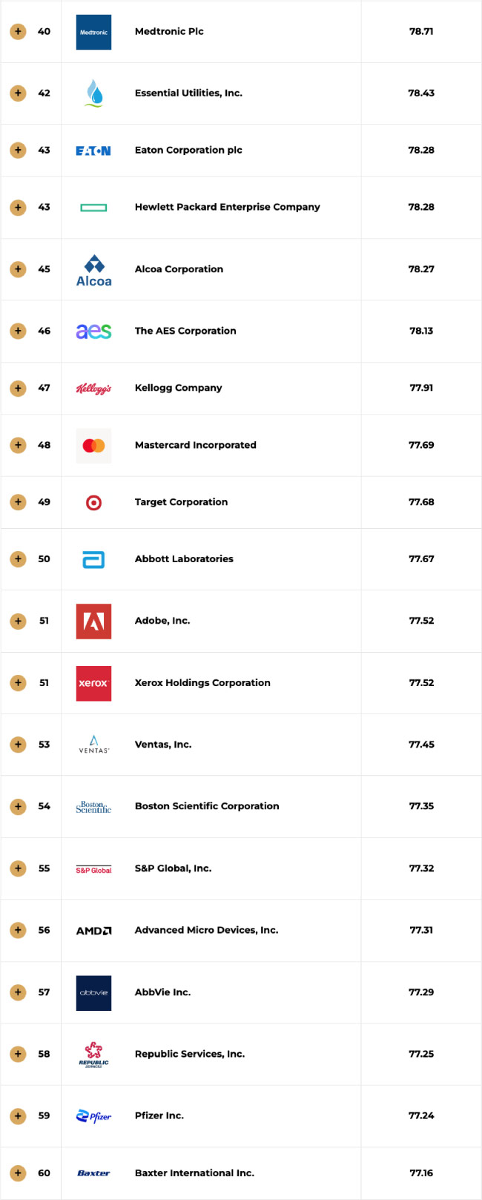Expand the Hewlett Packard Enterprise row
The image size is (482, 1200).
[18, 208]
